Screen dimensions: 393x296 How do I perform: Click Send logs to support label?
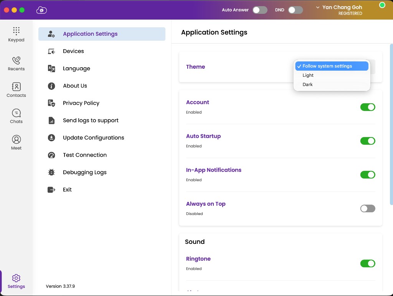[x=91, y=120]
